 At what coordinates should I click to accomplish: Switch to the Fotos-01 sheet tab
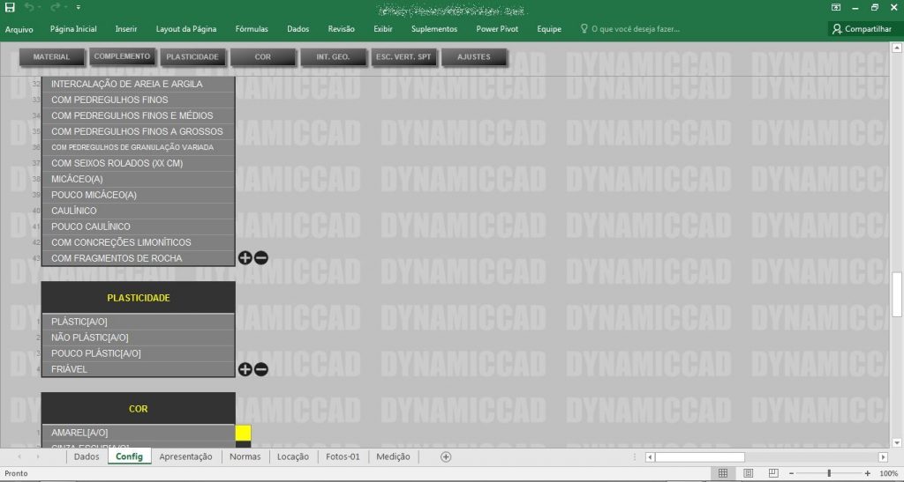(x=343, y=456)
